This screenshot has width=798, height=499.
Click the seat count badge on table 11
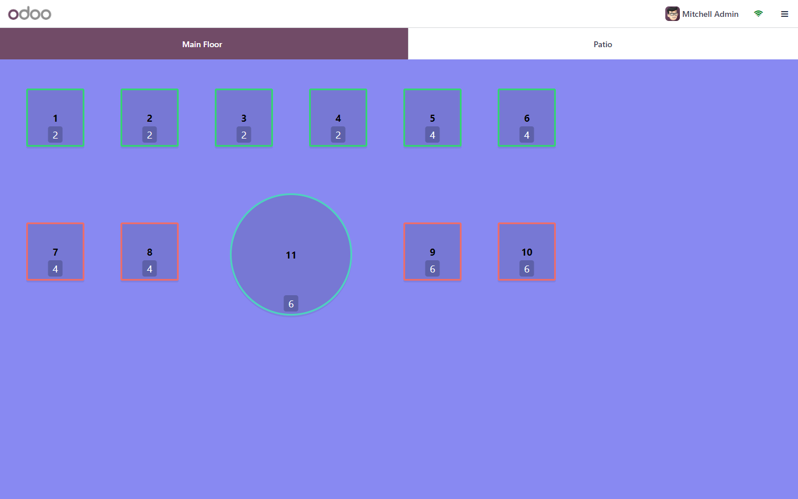(x=291, y=303)
